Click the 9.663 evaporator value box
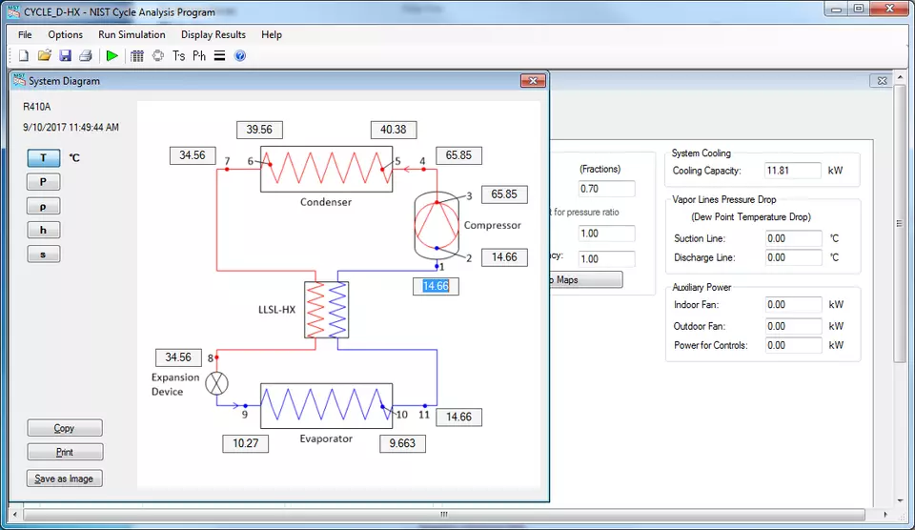This screenshot has height=530, width=915. click(402, 443)
